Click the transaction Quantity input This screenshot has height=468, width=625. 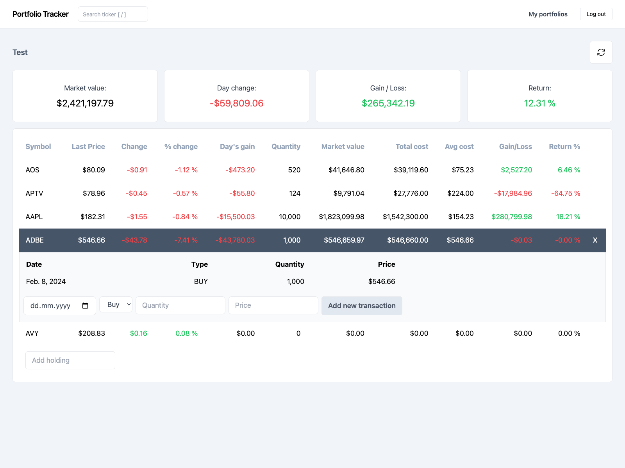point(180,305)
